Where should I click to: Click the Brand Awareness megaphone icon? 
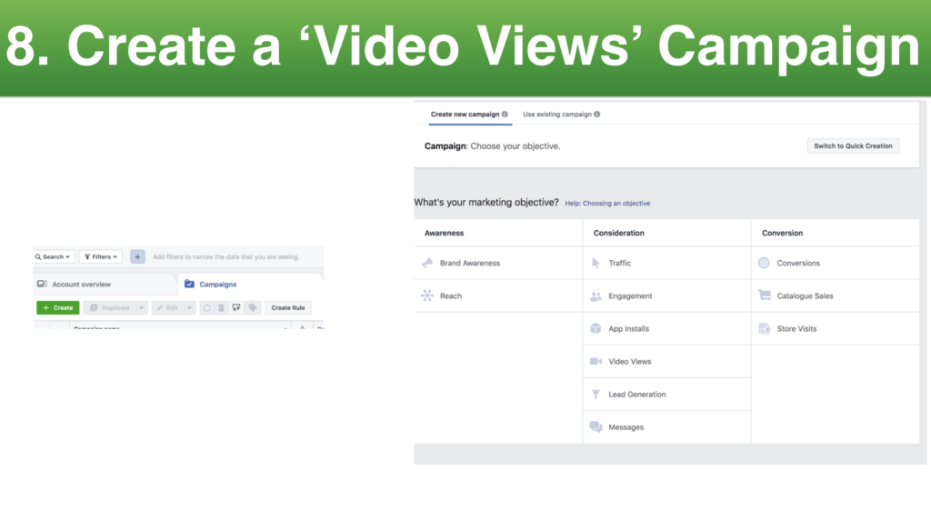pos(427,263)
